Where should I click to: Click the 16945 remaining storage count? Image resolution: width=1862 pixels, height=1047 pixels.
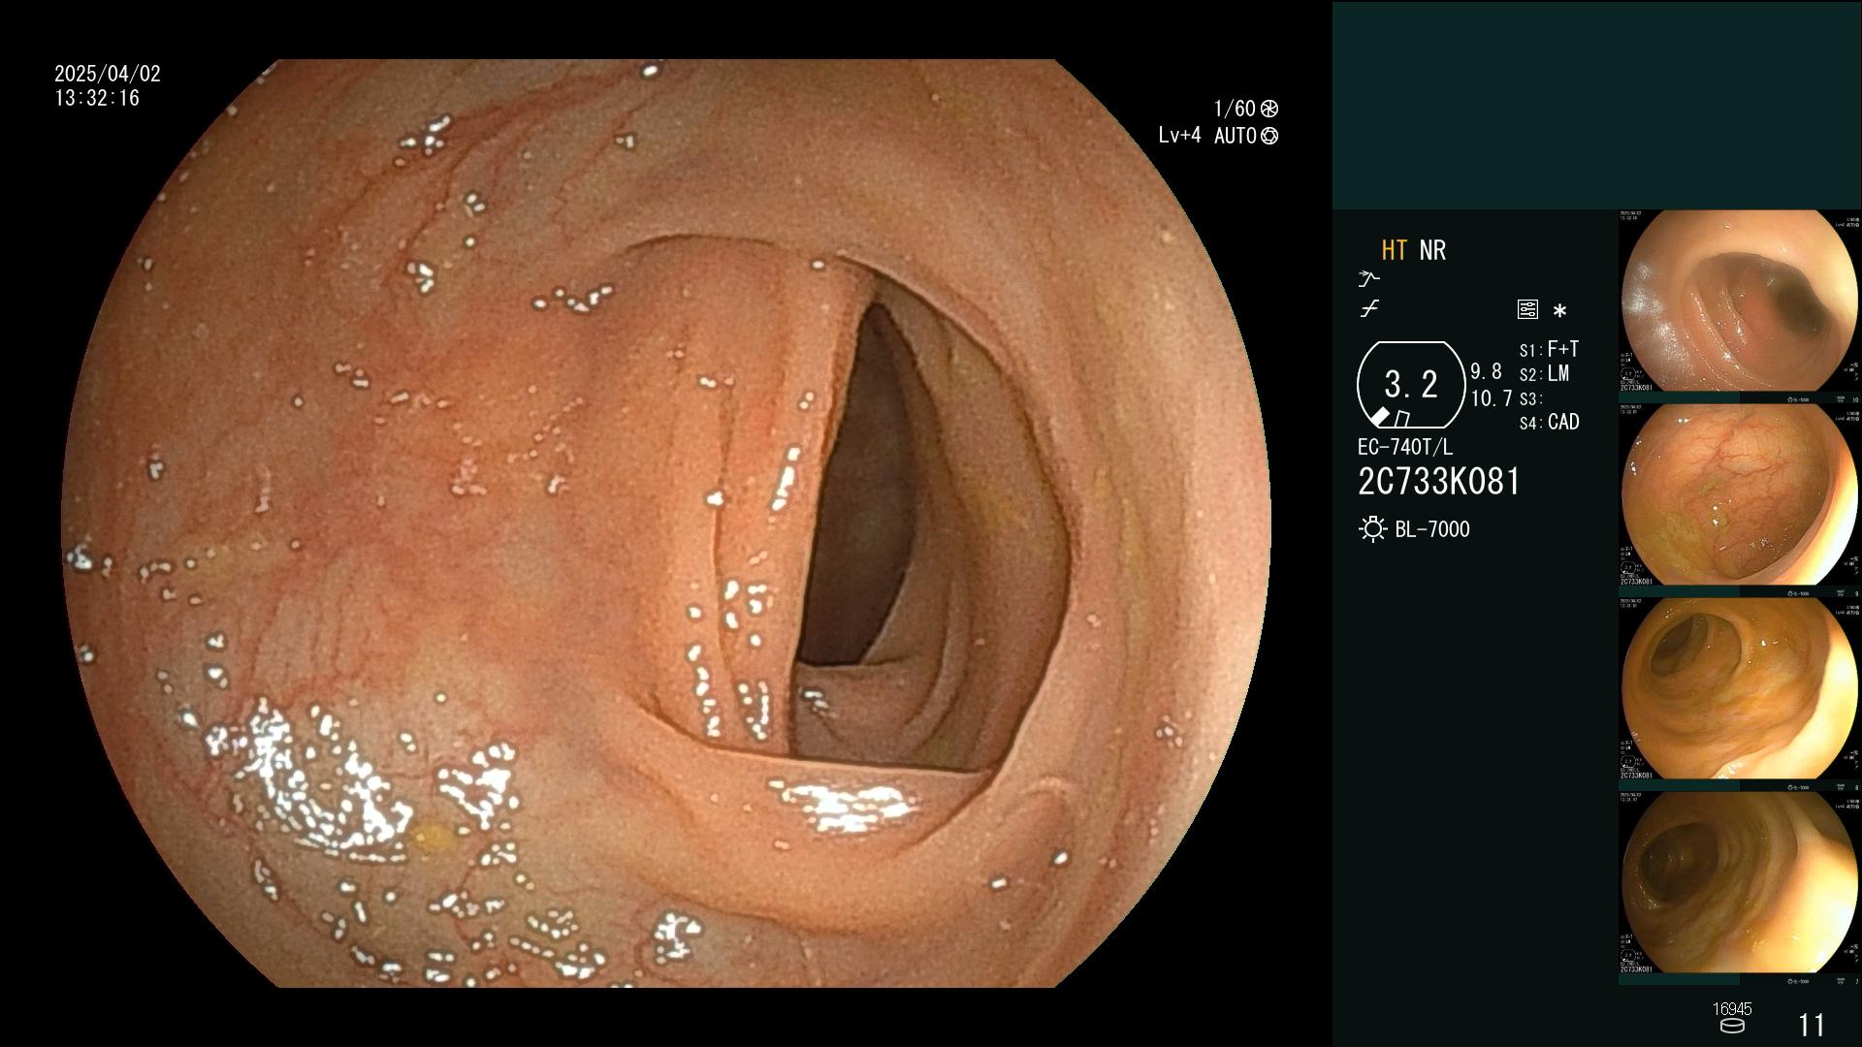click(x=1732, y=1009)
